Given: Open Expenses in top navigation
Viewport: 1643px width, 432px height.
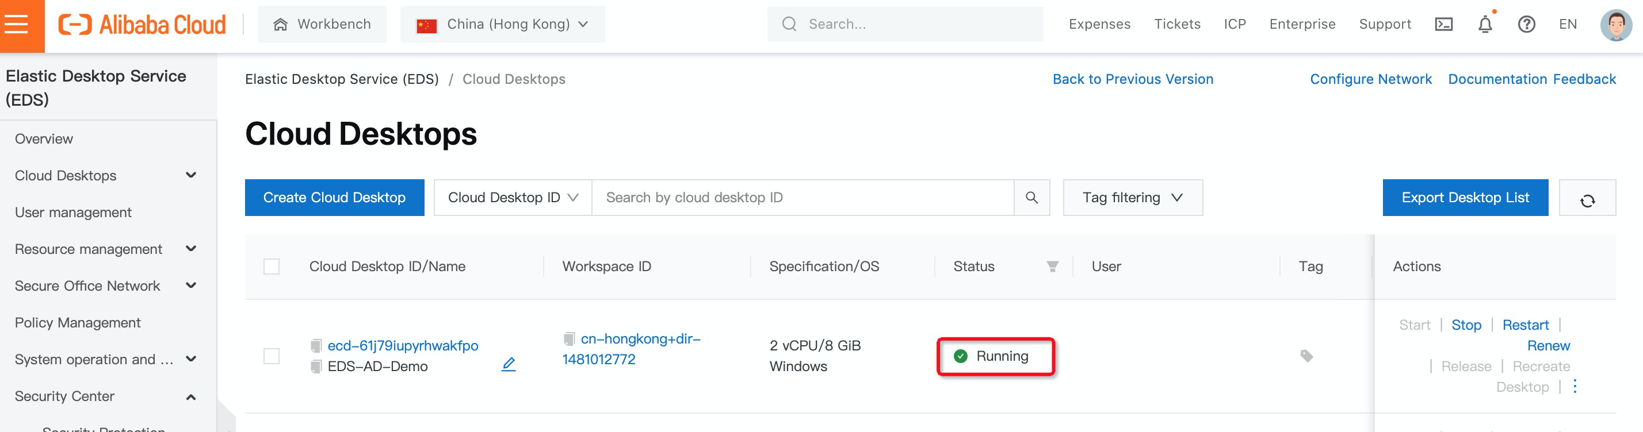Looking at the screenshot, I should pos(1099,24).
